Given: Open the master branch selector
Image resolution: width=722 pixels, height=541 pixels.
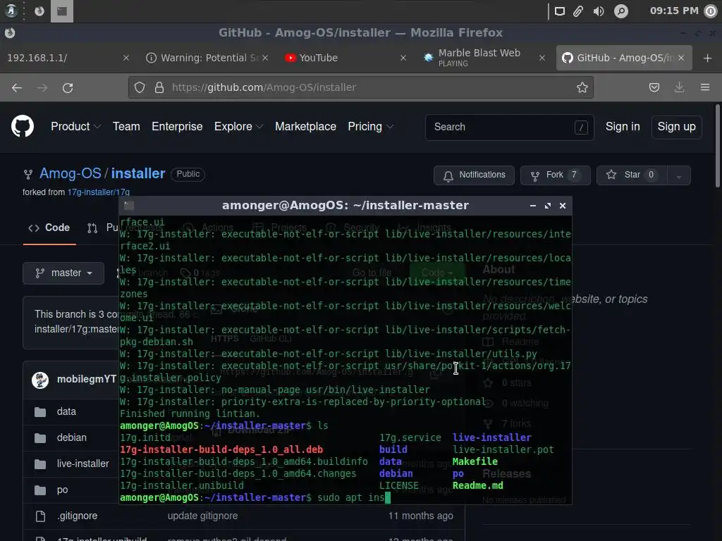Looking at the screenshot, I should click(x=63, y=273).
